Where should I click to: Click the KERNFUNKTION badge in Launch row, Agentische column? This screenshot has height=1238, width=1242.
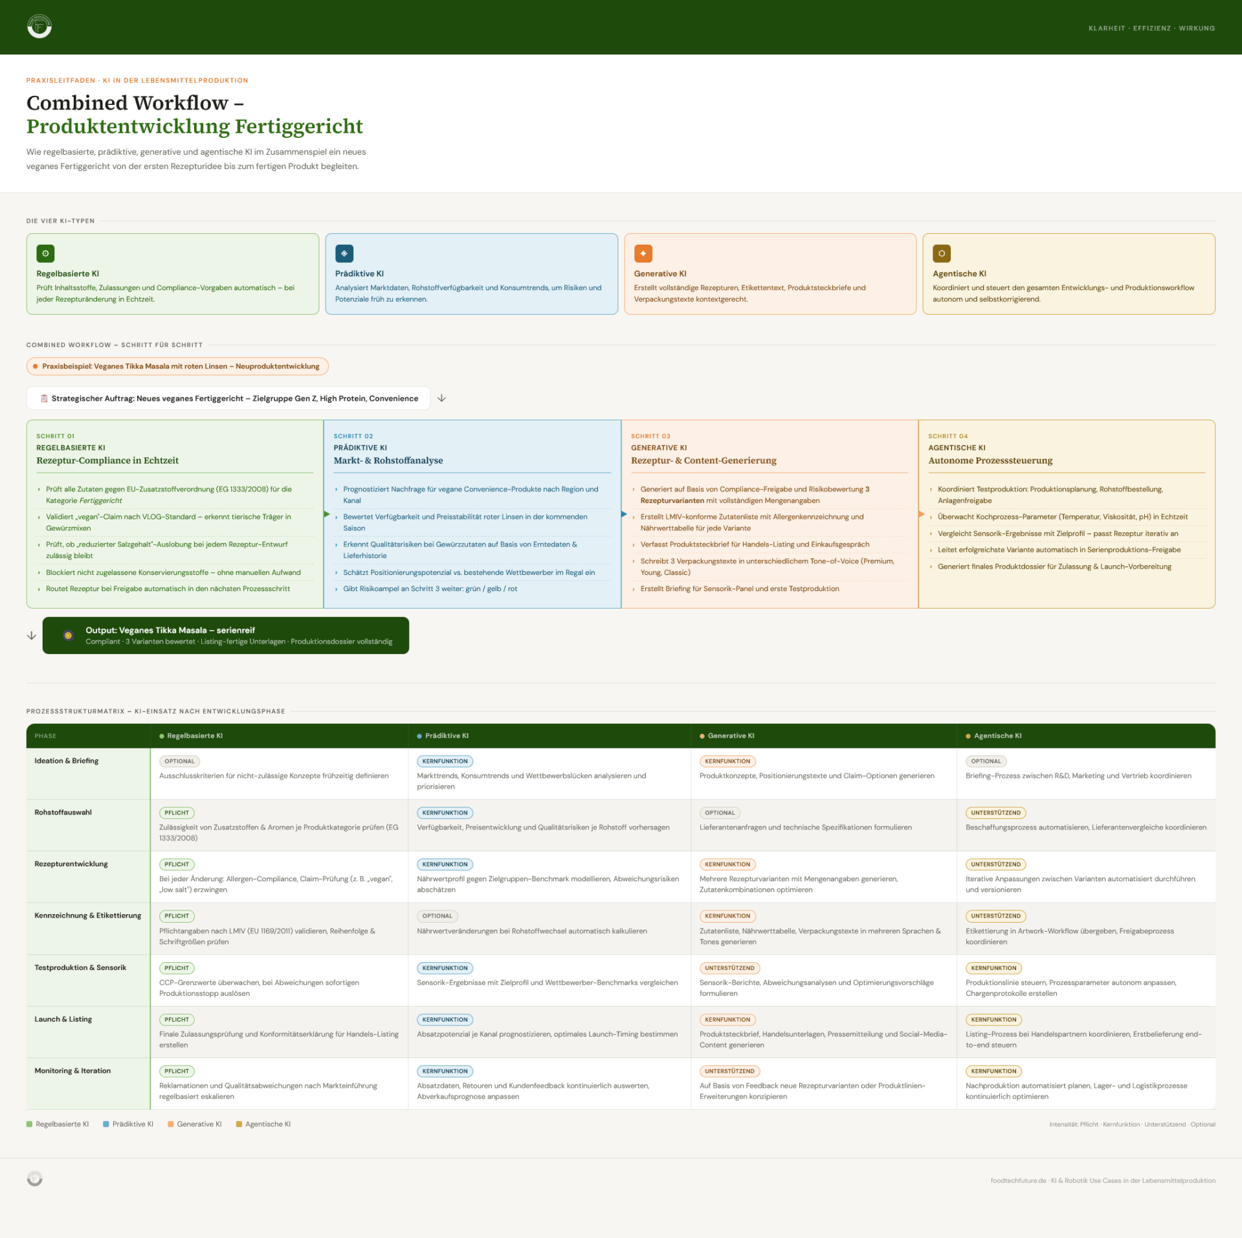pos(993,1020)
